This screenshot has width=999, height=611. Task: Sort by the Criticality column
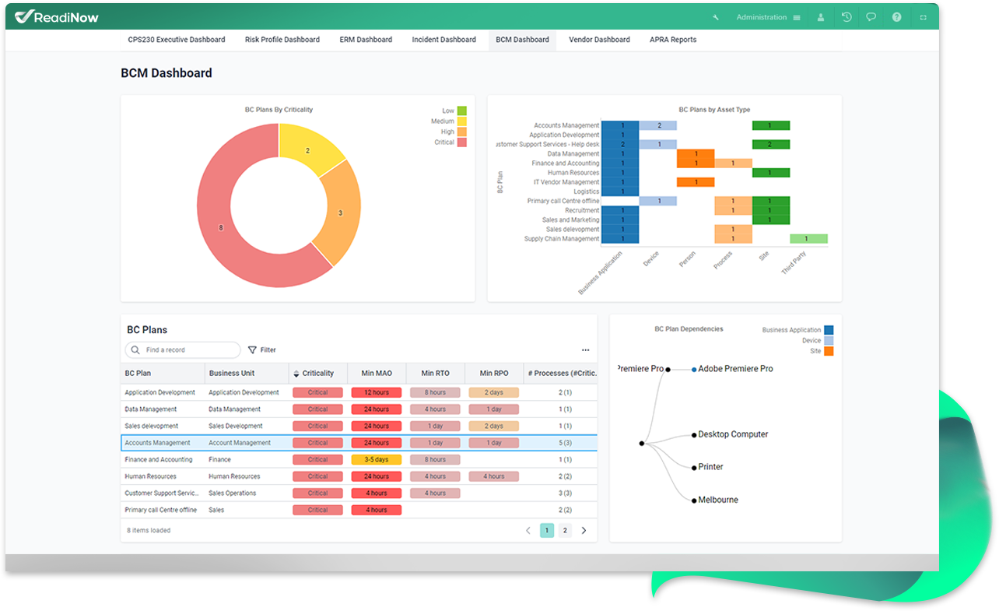[317, 374]
